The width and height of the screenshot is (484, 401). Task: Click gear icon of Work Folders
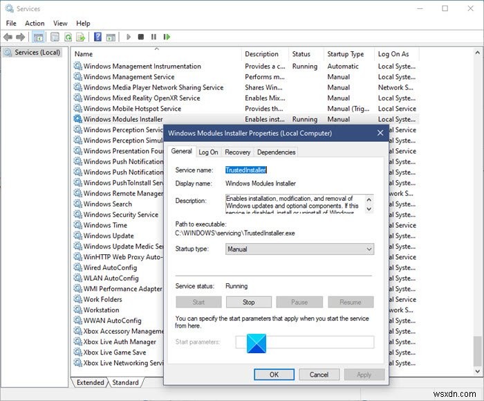coord(77,299)
